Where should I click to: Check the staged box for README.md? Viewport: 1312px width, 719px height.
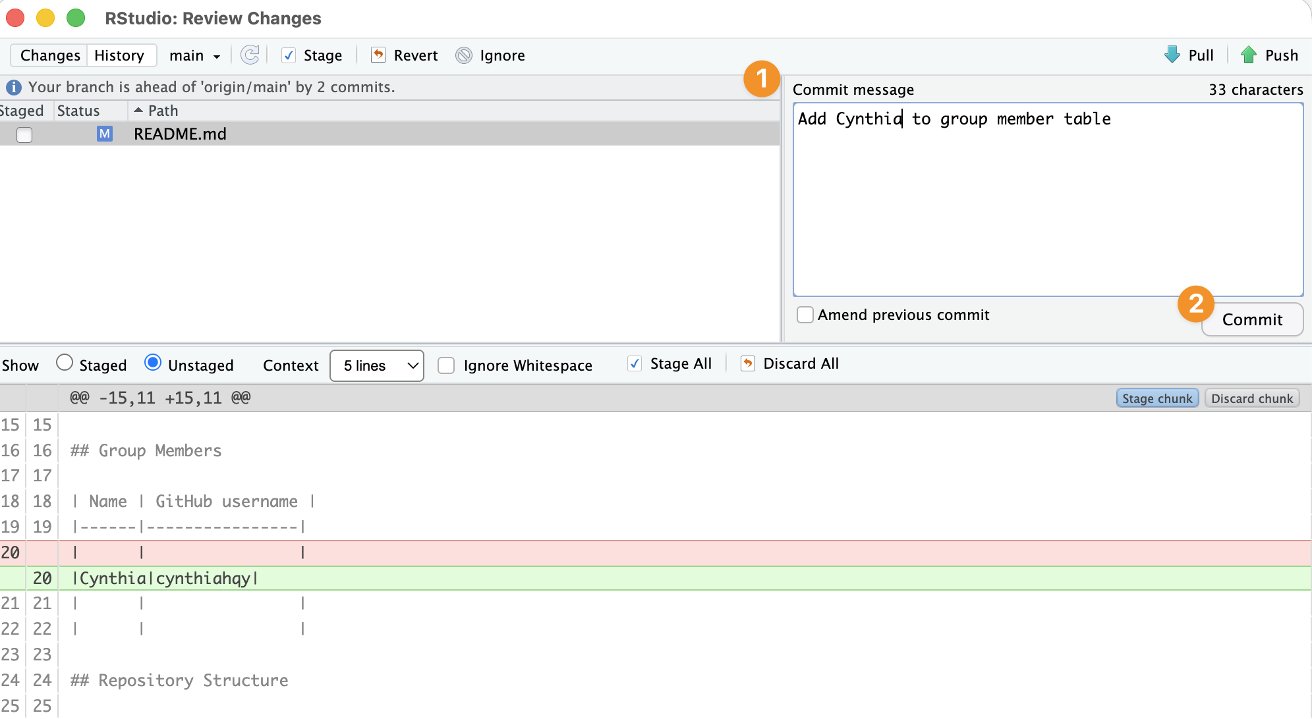pos(24,134)
